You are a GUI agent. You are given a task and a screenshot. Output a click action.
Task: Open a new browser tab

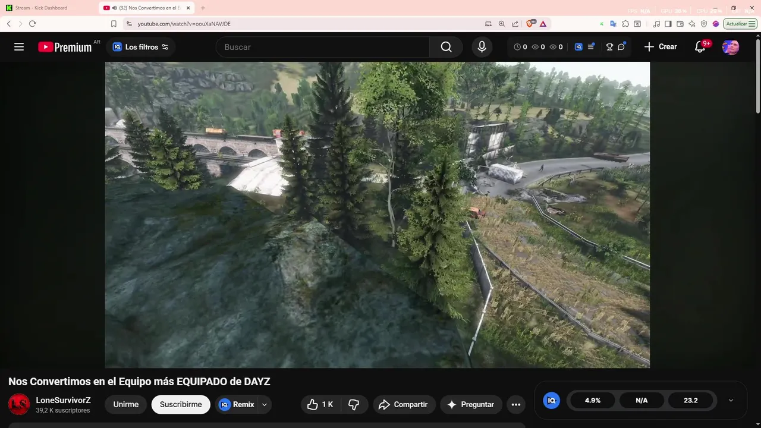203,8
